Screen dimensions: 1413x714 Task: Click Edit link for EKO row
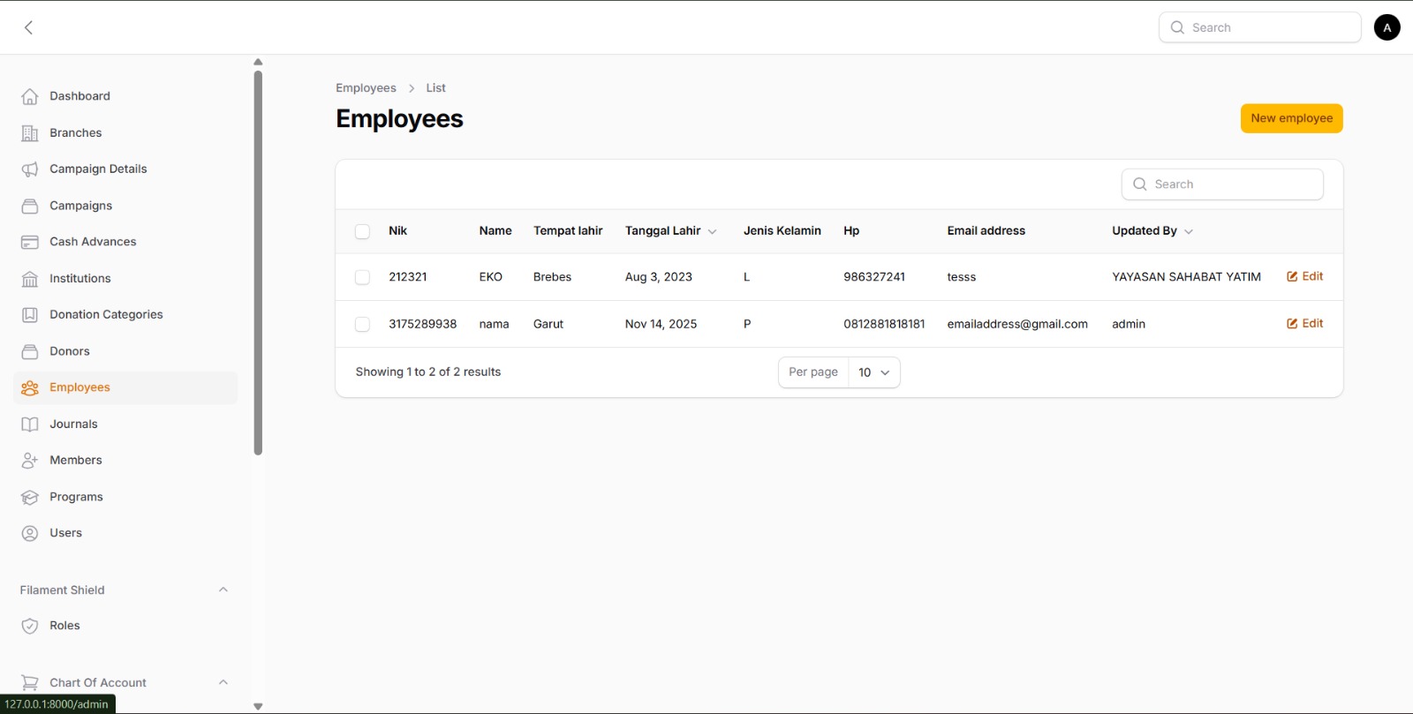[1304, 277]
